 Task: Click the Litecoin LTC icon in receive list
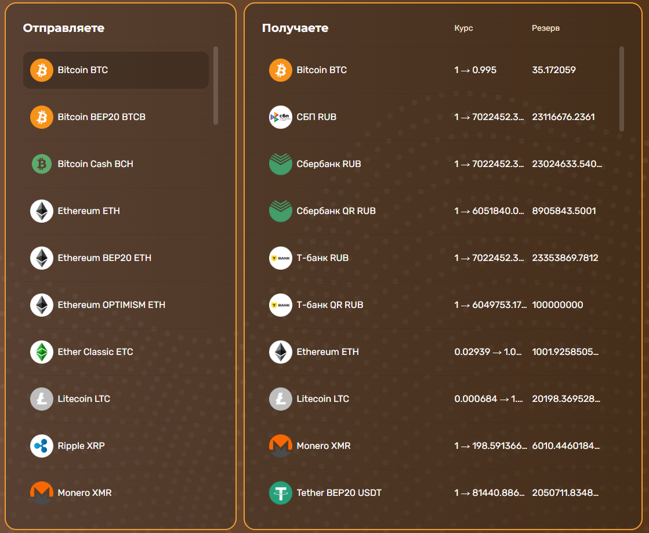pos(281,399)
